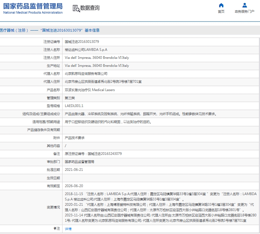The width and height of the screenshot is (260, 234).
Task: Click the 注册人名称 row label
Action: coord(52,50)
